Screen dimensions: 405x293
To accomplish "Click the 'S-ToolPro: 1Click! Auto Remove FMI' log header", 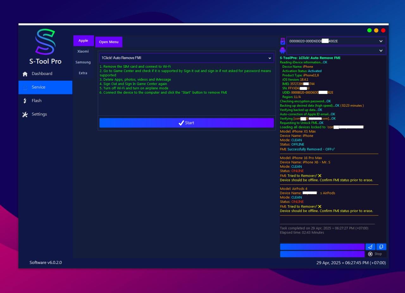I will pyautogui.click(x=310, y=58).
